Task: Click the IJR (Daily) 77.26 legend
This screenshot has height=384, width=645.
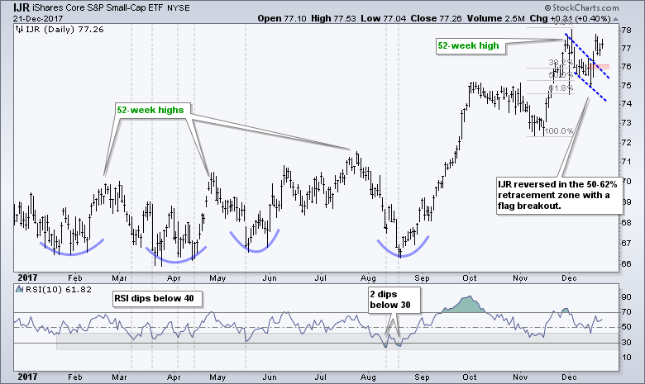Action: [64, 29]
